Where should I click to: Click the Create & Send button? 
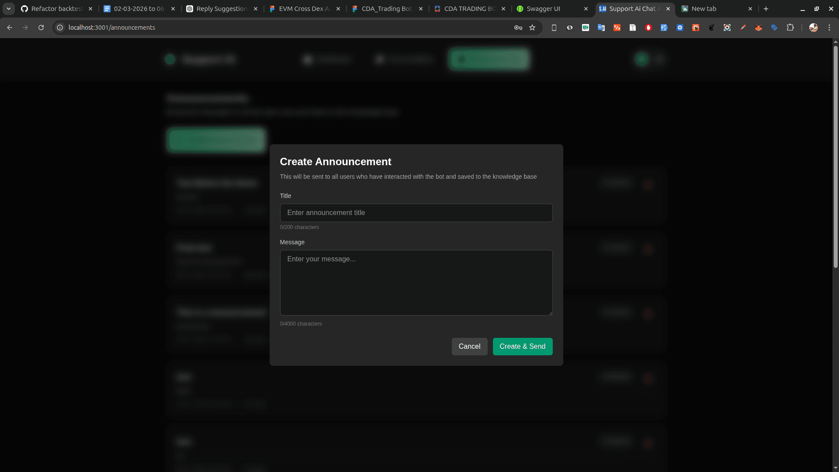pyautogui.click(x=522, y=346)
